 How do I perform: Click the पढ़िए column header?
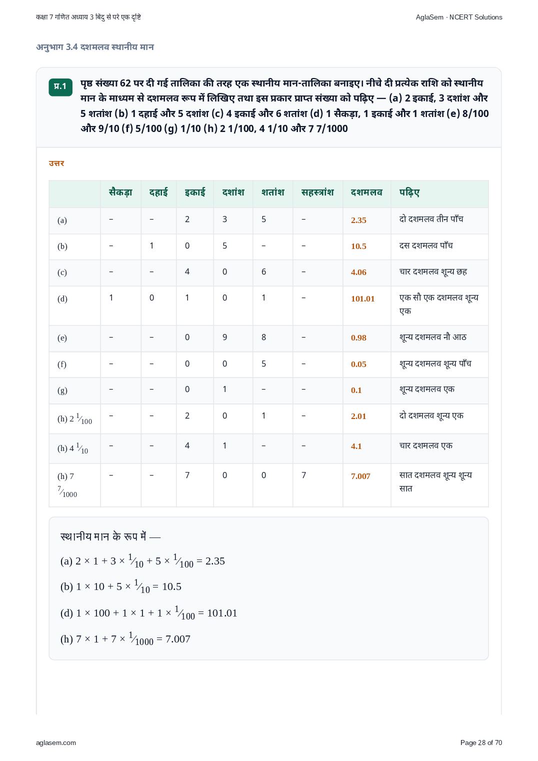409,192
